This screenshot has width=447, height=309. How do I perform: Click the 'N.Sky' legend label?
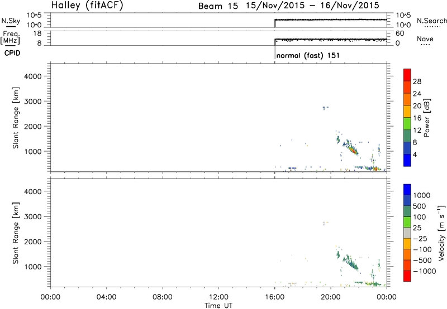click(11, 21)
